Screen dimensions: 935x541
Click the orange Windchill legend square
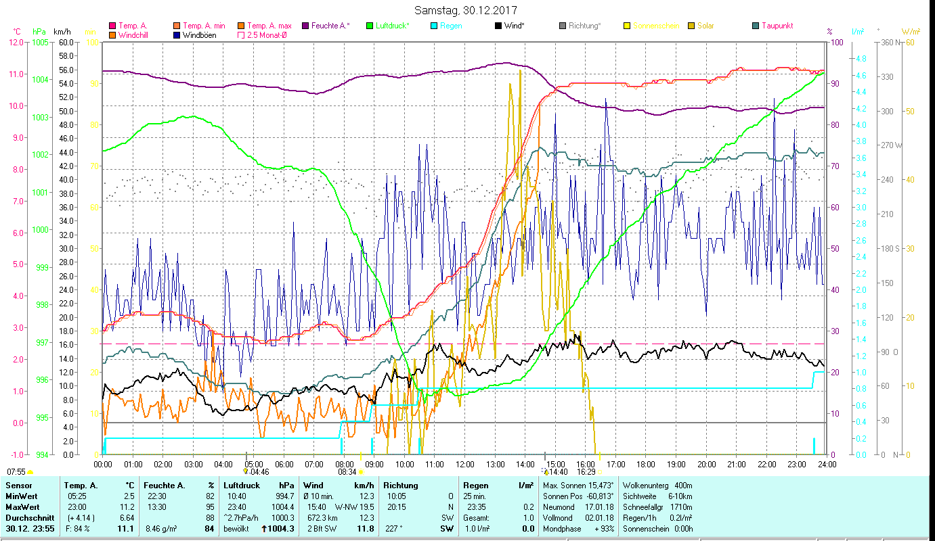[x=112, y=34]
